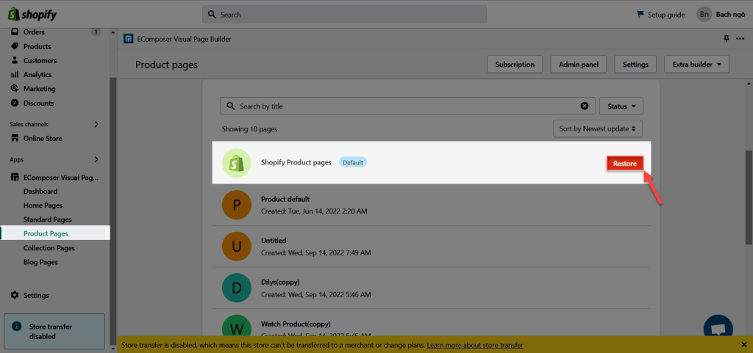Viewport: 753px width, 353px height.
Task: Open Discounts in the sidebar
Action: pos(38,103)
